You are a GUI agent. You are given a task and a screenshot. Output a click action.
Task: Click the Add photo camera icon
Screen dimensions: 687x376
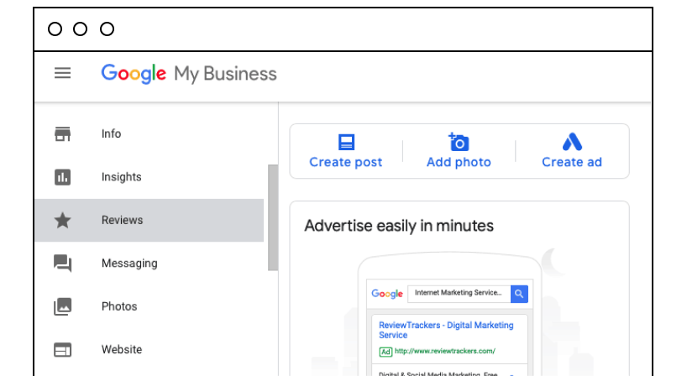[x=459, y=142]
